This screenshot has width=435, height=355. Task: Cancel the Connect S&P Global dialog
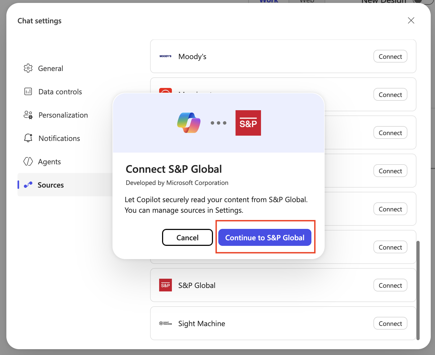coord(188,237)
